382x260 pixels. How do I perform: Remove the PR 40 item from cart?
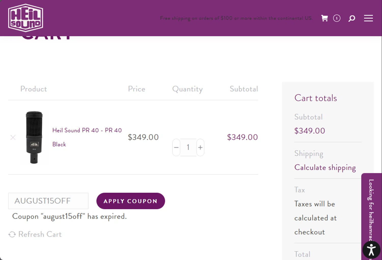click(13, 137)
